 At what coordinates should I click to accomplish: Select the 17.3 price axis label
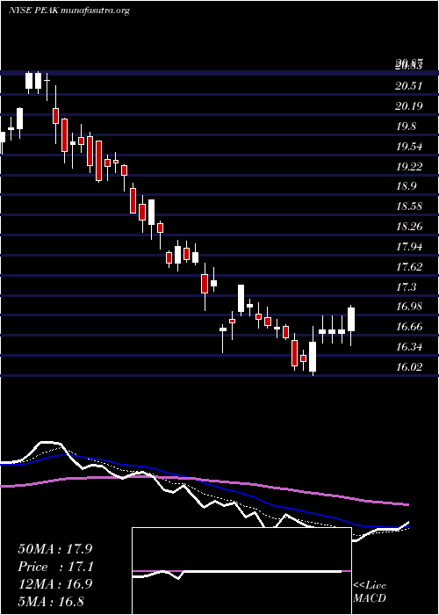coord(406,287)
